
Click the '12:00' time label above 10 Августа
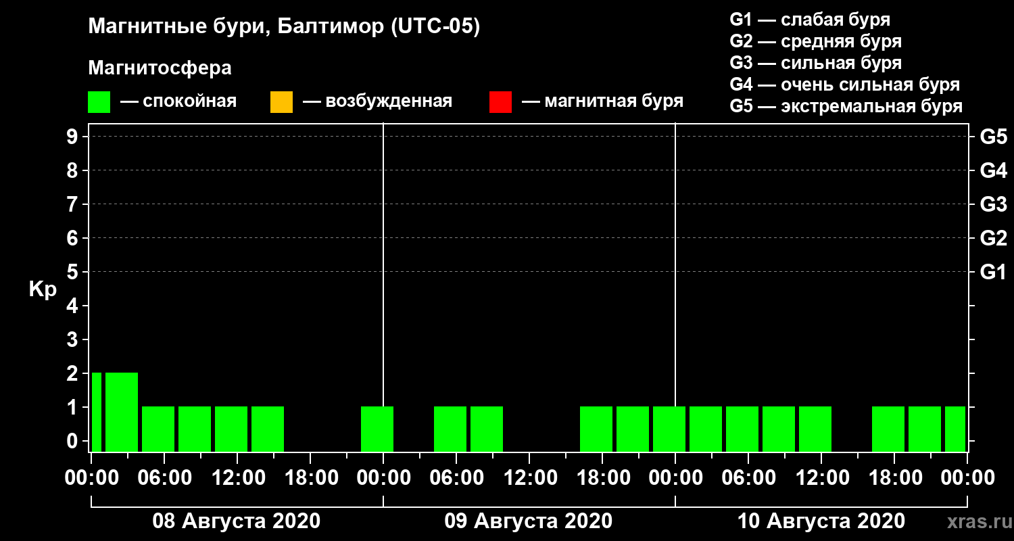821,478
